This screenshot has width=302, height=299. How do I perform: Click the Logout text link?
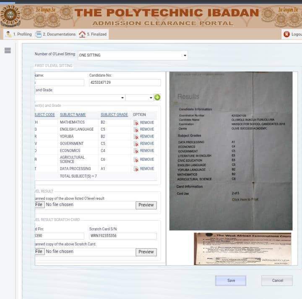[297, 34]
